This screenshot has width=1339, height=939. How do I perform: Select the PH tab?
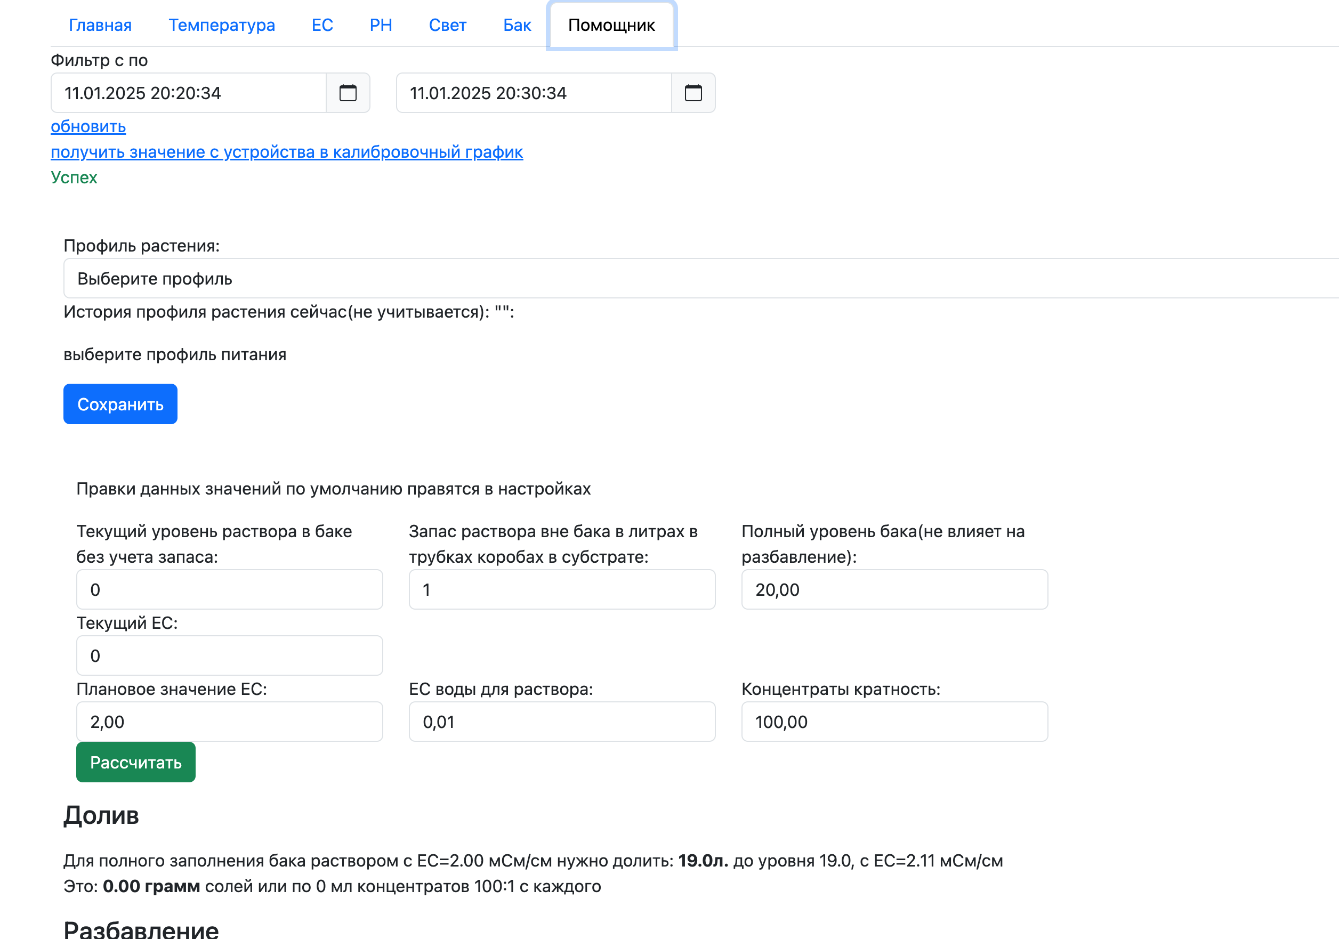(x=381, y=25)
